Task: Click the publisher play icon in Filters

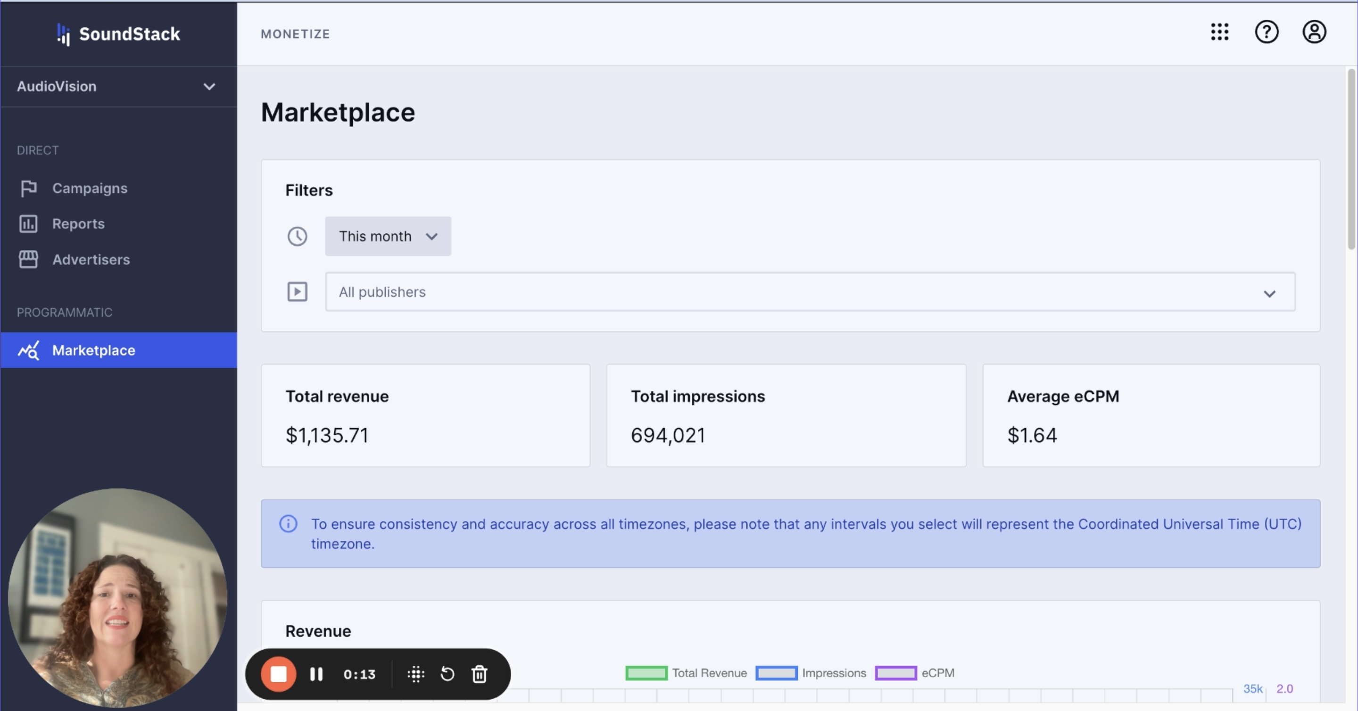Action: tap(298, 291)
